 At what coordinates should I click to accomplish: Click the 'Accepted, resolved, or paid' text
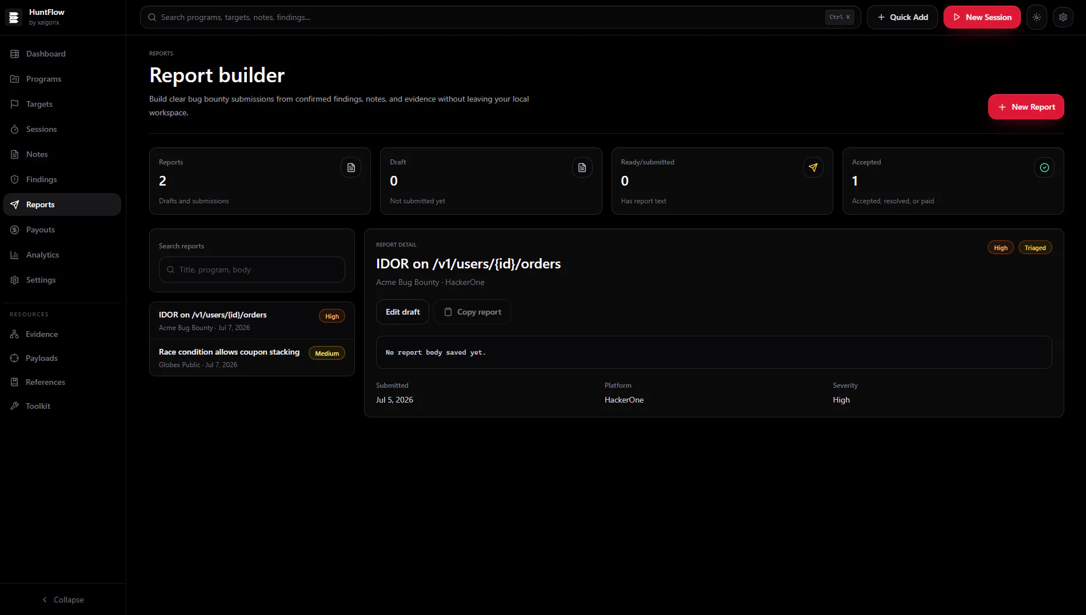point(893,201)
